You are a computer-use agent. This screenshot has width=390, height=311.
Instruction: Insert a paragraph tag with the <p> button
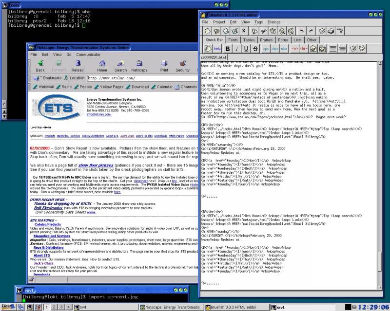pos(265,49)
